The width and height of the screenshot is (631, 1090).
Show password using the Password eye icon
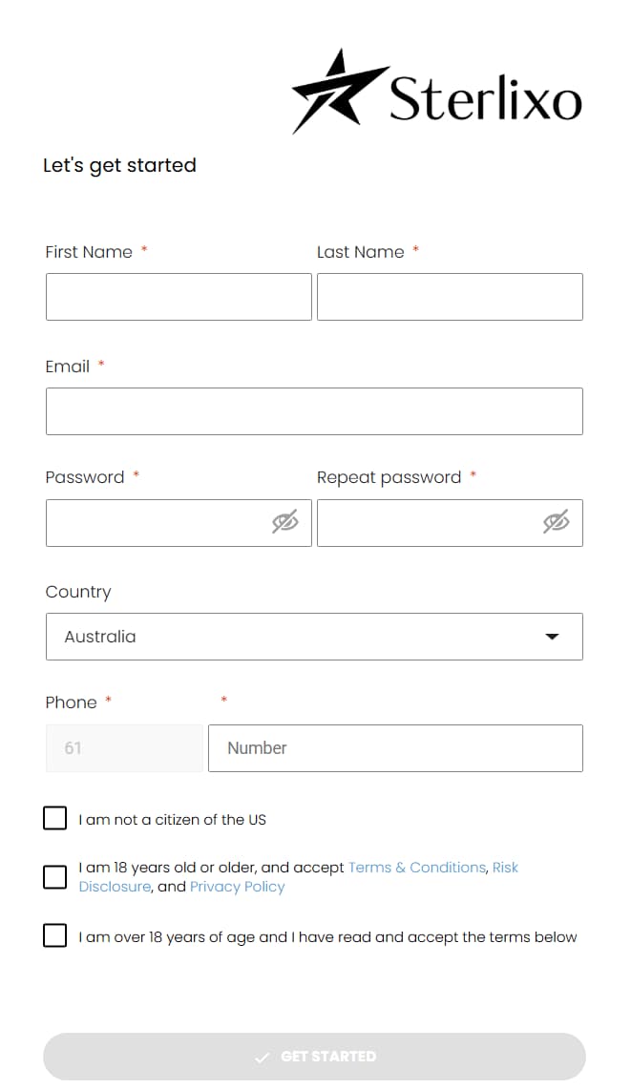tap(284, 522)
